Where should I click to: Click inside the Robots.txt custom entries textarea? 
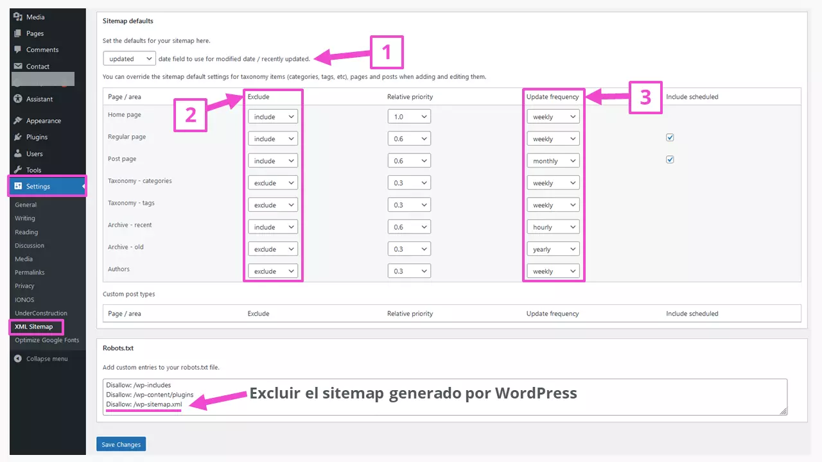pos(450,397)
